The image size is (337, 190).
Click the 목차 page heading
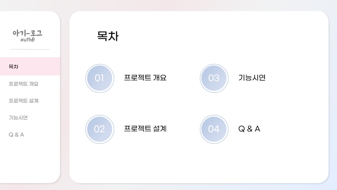point(108,36)
